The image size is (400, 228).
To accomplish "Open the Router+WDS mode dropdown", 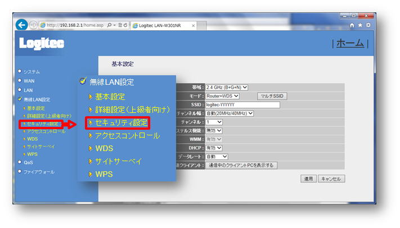I will (x=222, y=96).
